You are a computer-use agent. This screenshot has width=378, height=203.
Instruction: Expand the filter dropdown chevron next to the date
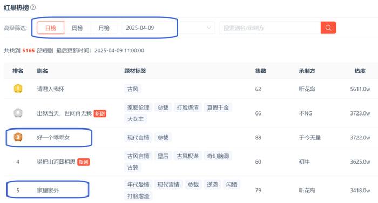coord(209,28)
